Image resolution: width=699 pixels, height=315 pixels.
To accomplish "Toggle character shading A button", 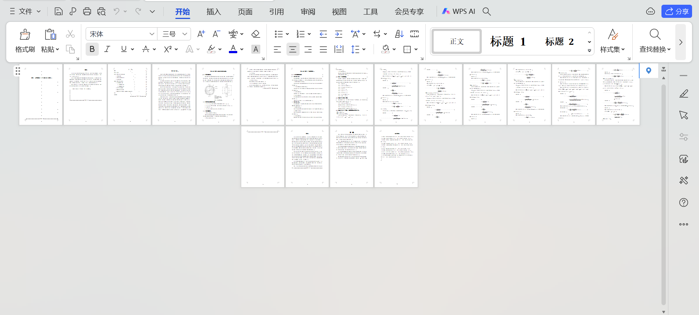I will (256, 49).
